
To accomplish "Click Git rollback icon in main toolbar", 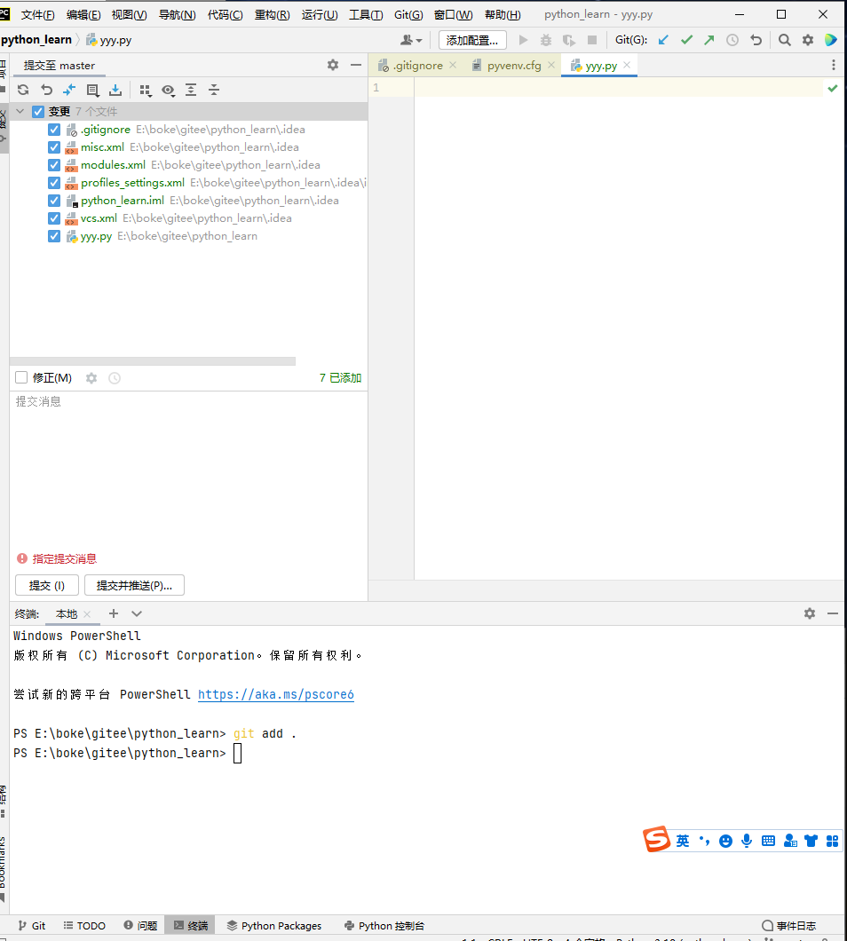I will pos(756,40).
